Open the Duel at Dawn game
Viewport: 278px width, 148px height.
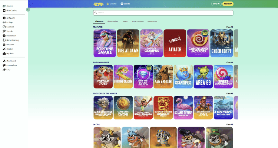pyautogui.click(x=128, y=43)
